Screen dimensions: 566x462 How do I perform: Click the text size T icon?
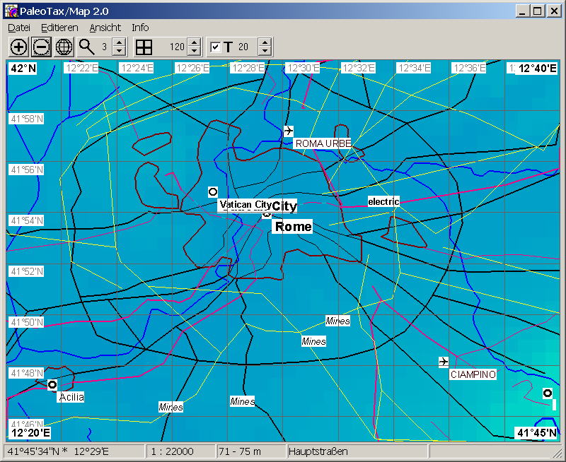(228, 47)
